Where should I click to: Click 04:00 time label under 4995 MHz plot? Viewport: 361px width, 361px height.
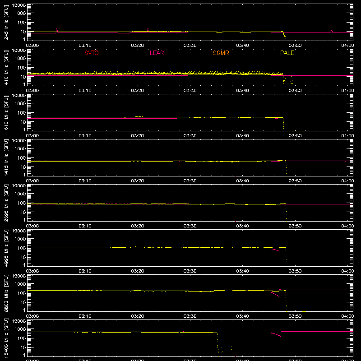[347, 271]
